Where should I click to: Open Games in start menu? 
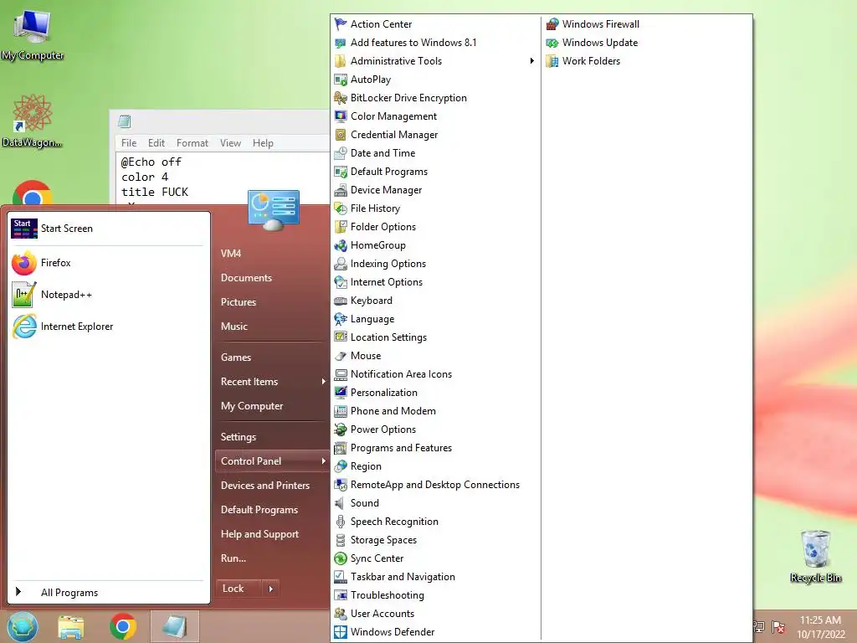coord(236,357)
